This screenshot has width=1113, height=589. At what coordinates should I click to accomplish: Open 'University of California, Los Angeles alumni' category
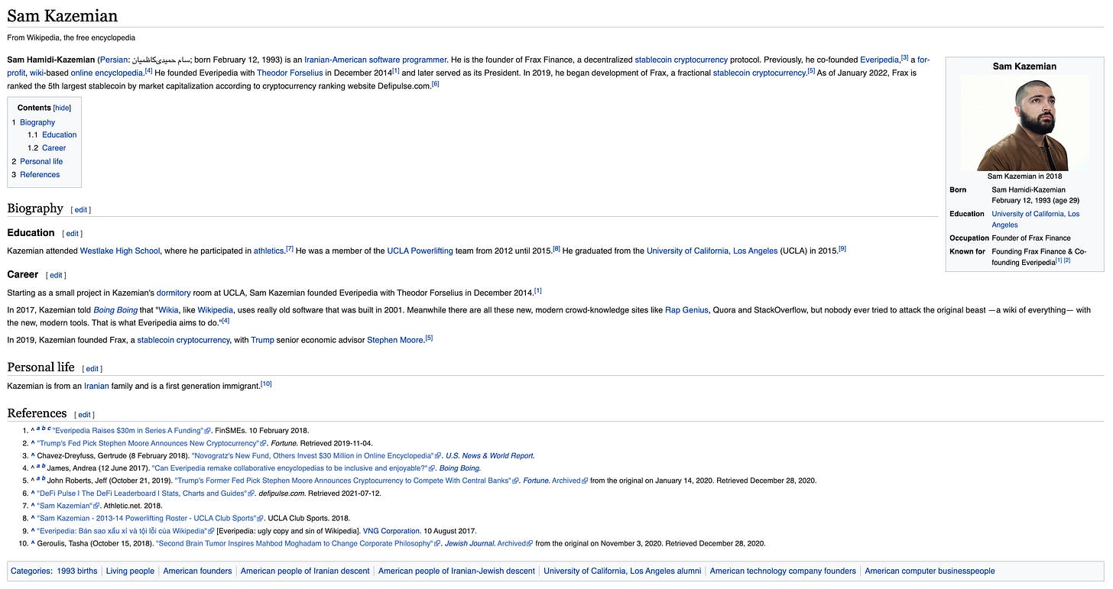pyautogui.click(x=622, y=571)
